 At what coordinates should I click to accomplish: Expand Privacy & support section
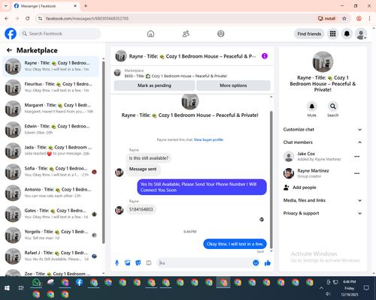(x=323, y=213)
